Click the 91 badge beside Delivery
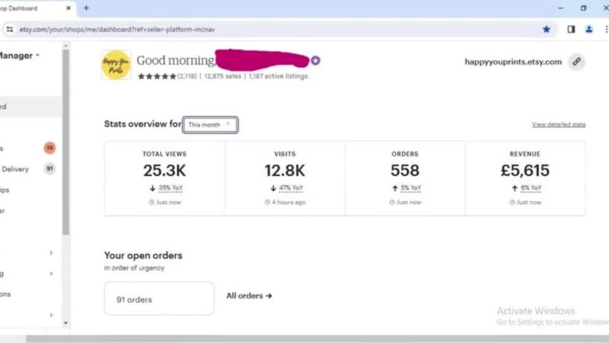Image resolution: width=609 pixels, height=343 pixels. point(50,169)
